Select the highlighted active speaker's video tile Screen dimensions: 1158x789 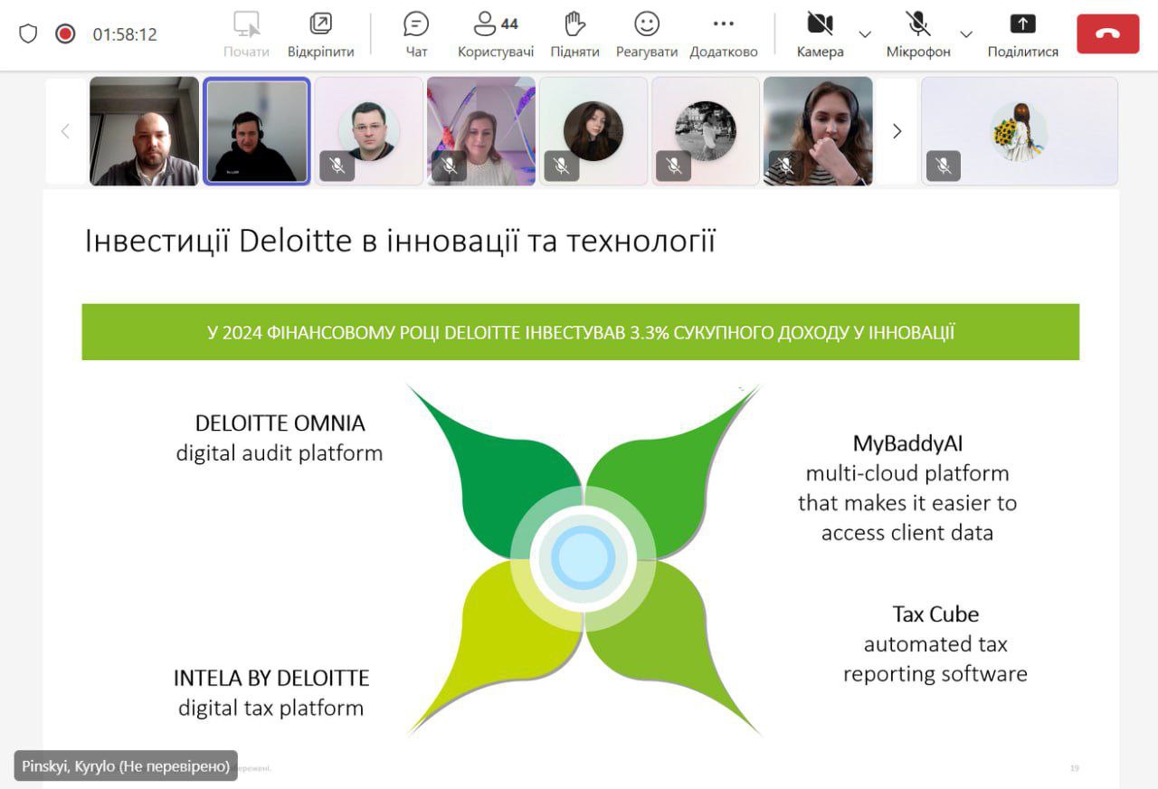pyautogui.click(x=257, y=131)
